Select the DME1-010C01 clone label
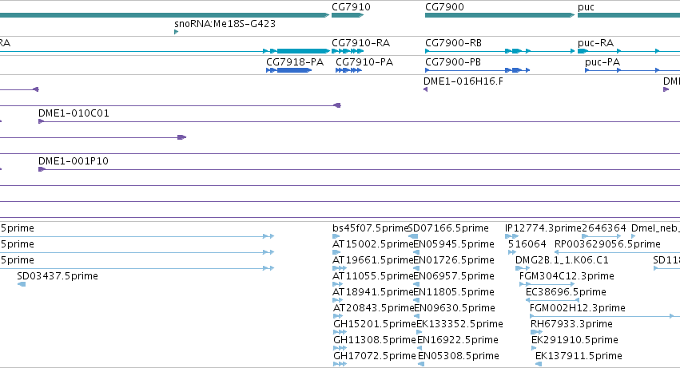Image resolution: width=680 pixels, height=368 pixels. coord(74,113)
